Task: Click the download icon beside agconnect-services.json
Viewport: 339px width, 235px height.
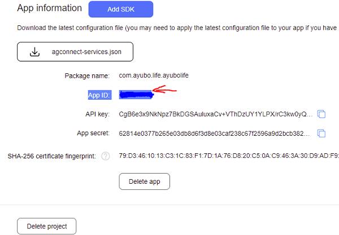Action: (x=35, y=52)
